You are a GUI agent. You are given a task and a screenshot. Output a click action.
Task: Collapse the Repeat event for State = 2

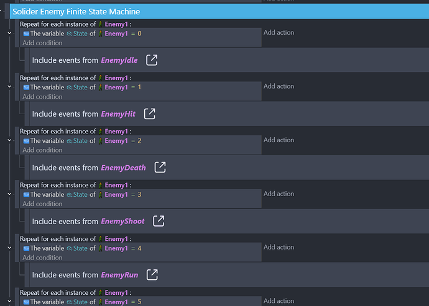point(9,140)
